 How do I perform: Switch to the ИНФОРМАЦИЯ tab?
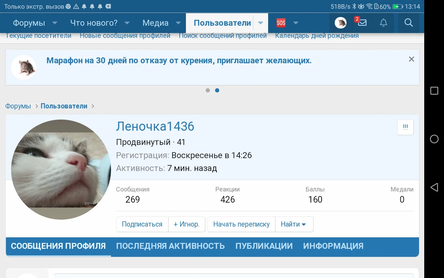click(333, 246)
